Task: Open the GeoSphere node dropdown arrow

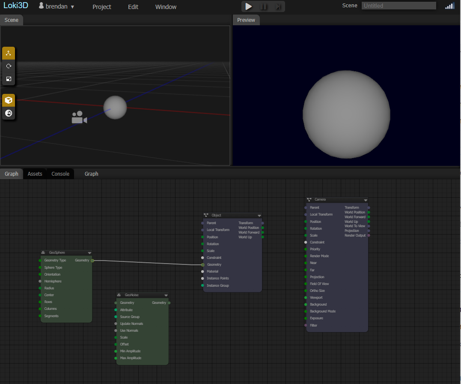Action: pos(89,252)
